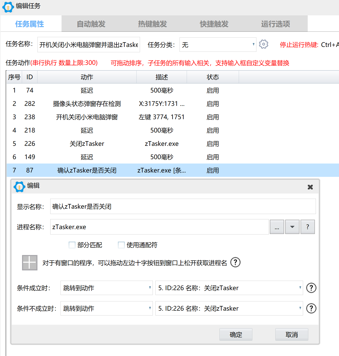Click process name dropdown arrow button
This screenshot has height=356, width=339.
(292, 227)
